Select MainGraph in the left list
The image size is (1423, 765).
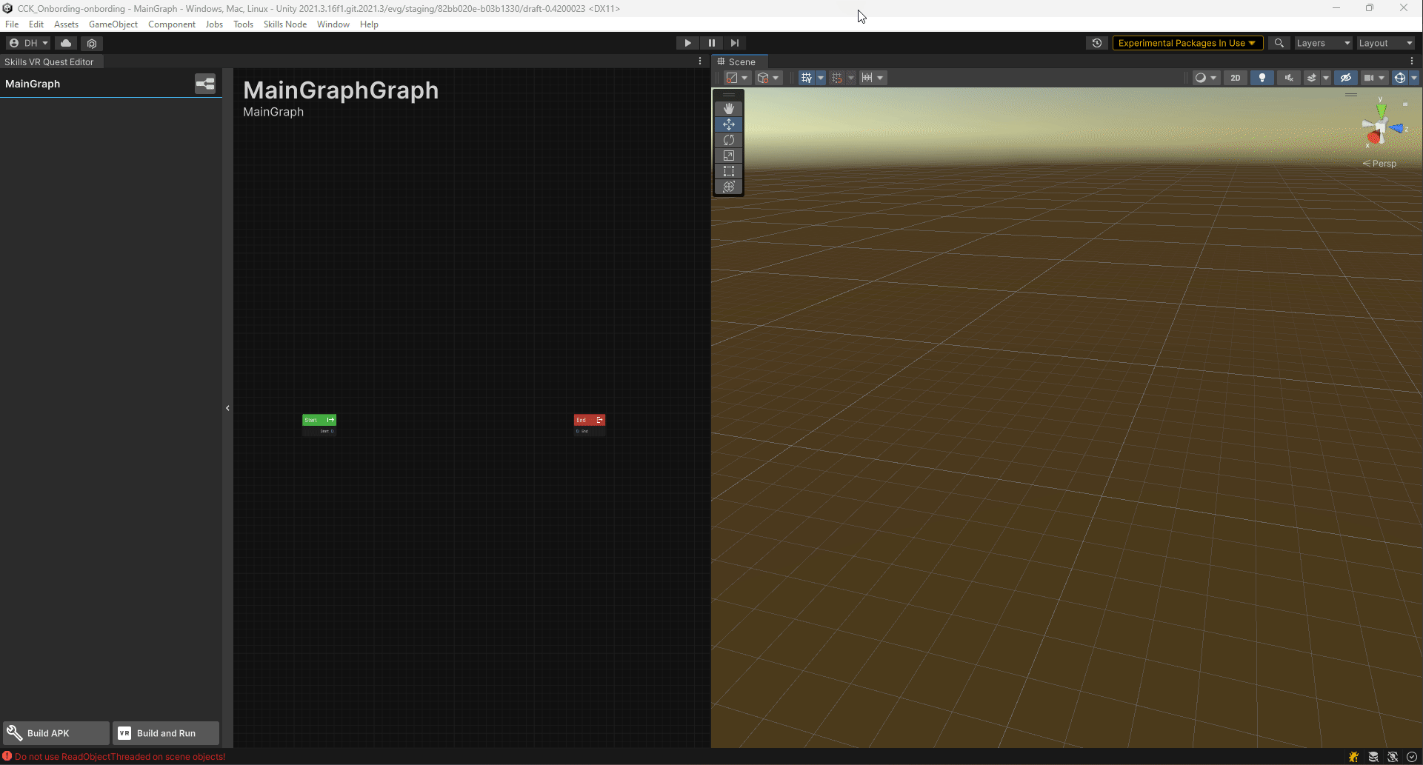click(x=33, y=84)
